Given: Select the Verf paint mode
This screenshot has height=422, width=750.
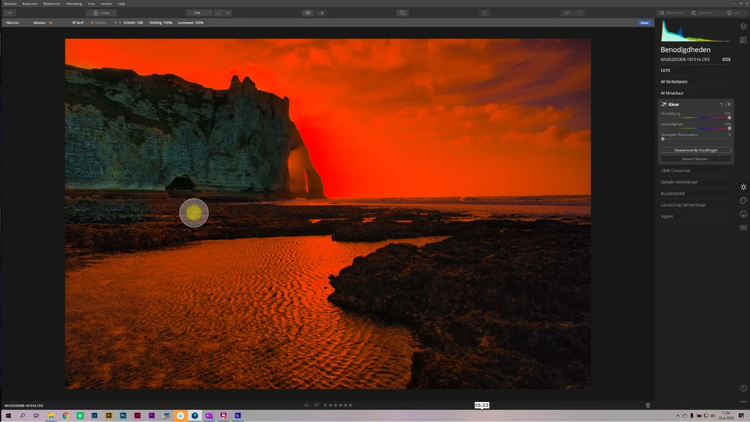Looking at the screenshot, I should [x=78, y=23].
